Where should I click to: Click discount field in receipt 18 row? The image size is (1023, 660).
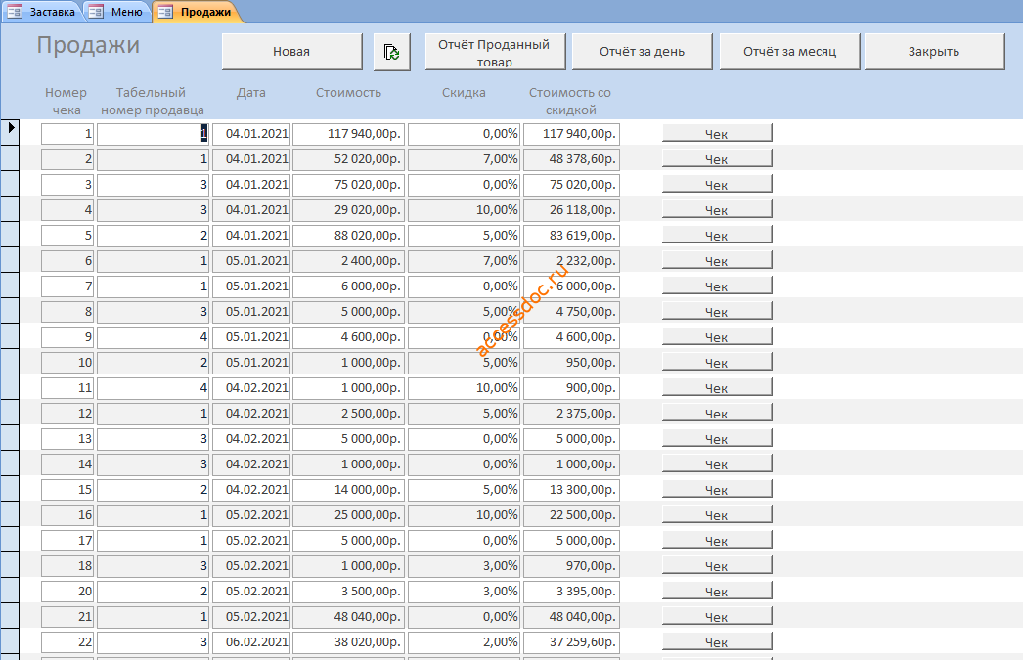(x=464, y=566)
